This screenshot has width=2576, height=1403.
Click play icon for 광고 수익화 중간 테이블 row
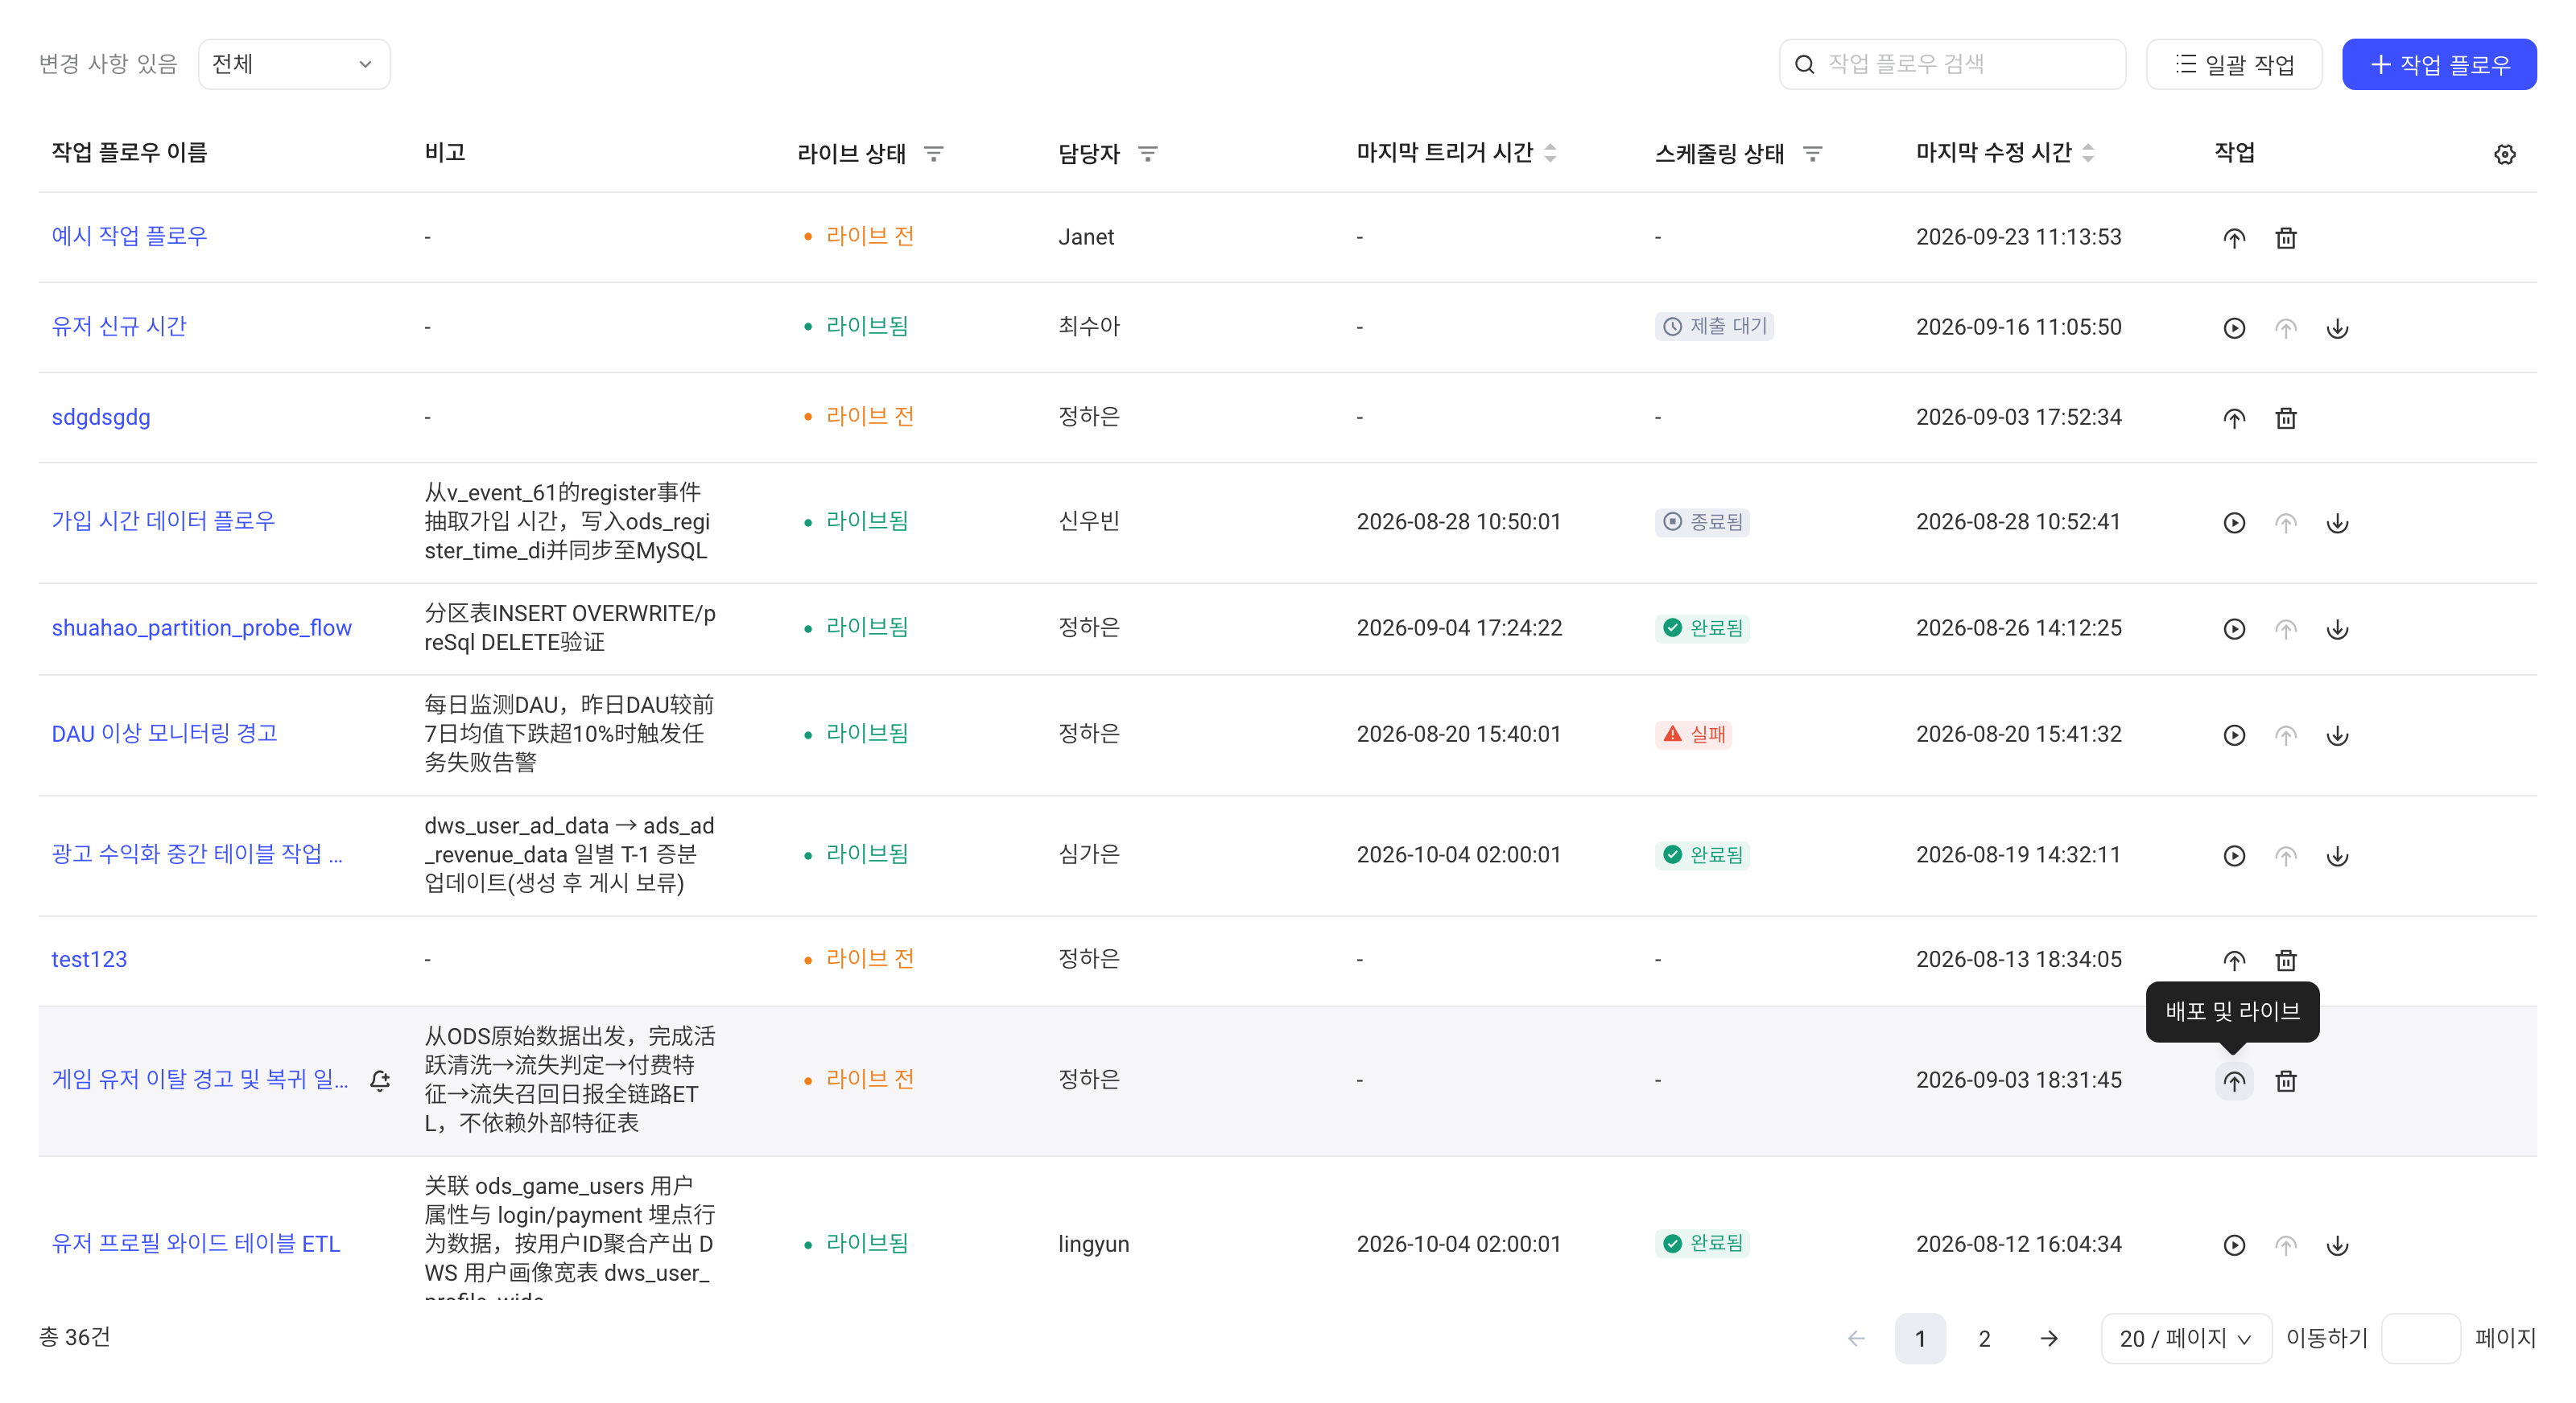[2233, 855]
